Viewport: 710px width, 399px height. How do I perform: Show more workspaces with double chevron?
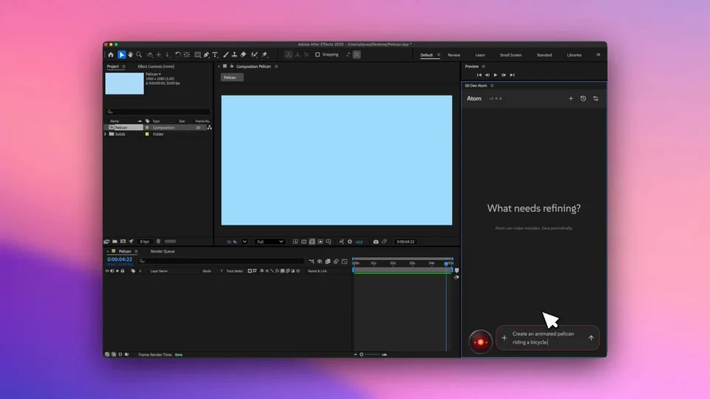coord(598,55)
